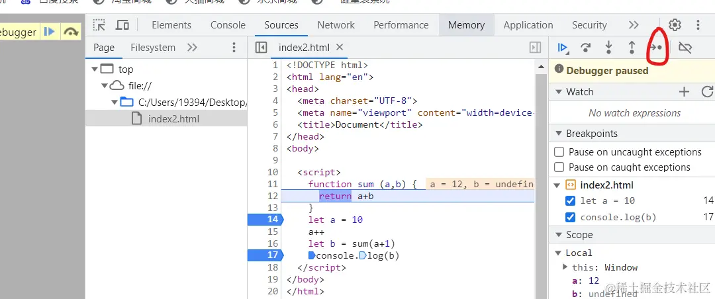
Task: Open the Performance tab
Action: pyautogui.click(x=401, y=25)
